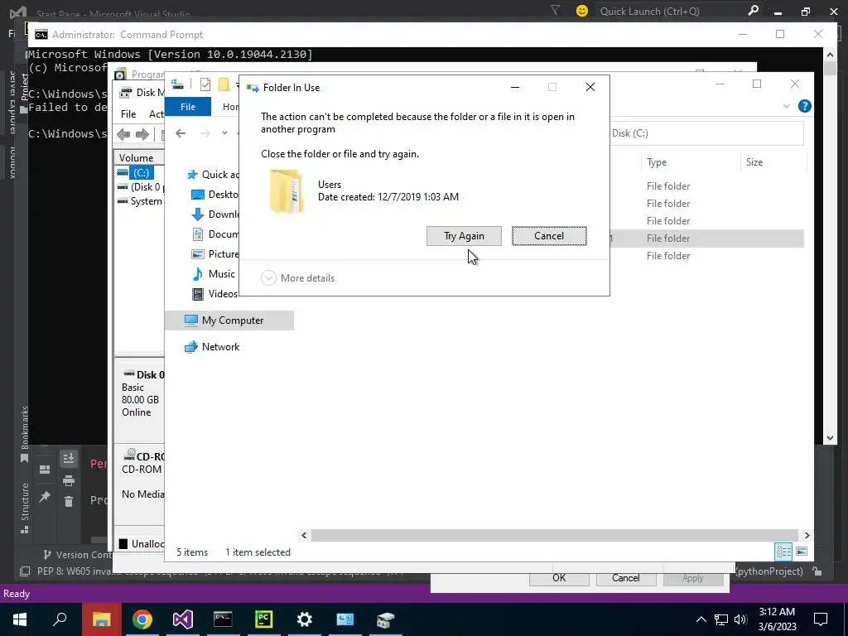Open Videos in the Explorer navigation pane
This screenshot has width=848, height=636.
(214, 294)
